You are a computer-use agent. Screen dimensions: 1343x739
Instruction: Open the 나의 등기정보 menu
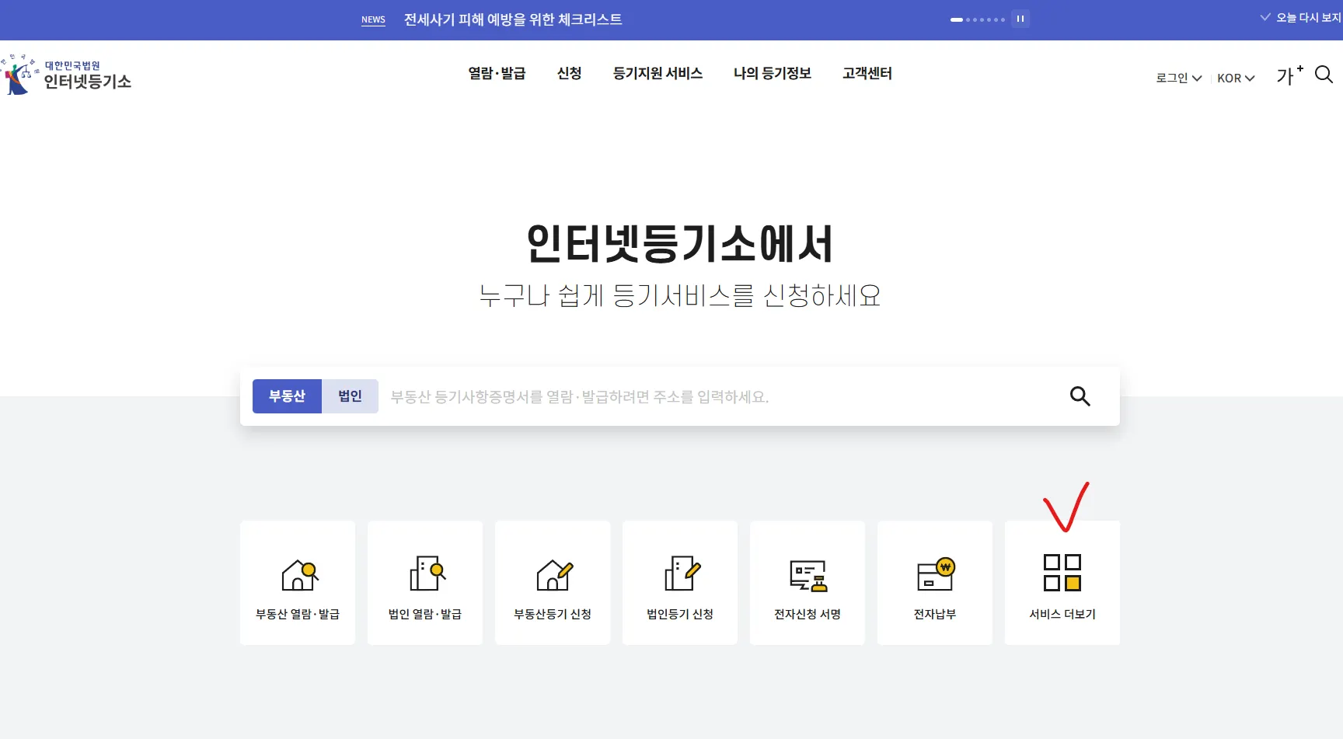click(x=773, y=73)
